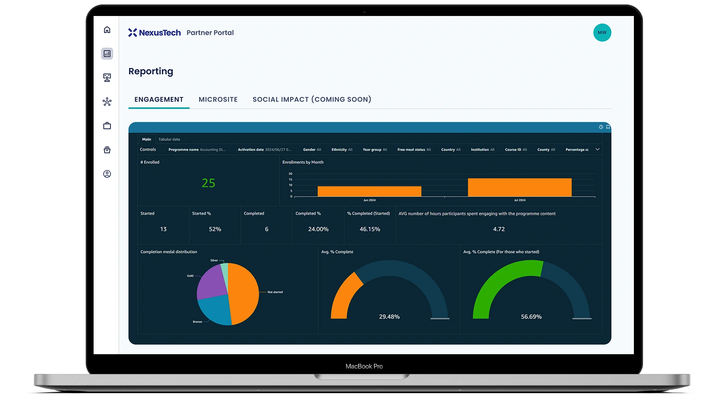Click the clock icon on dashboard header
713x401 pixels.
601,127
